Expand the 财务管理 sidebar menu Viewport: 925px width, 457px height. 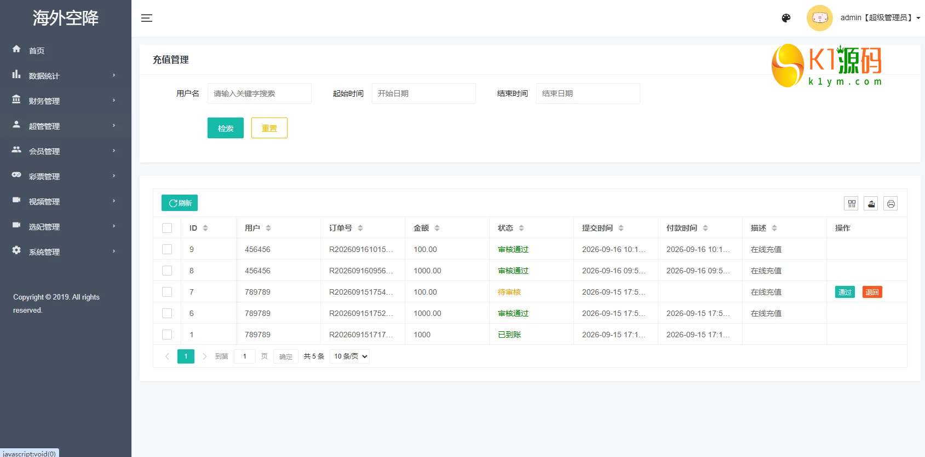tap(66, 101)
